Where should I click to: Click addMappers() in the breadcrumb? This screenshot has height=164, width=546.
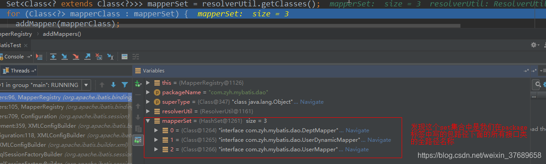click(x=61, y=34)
